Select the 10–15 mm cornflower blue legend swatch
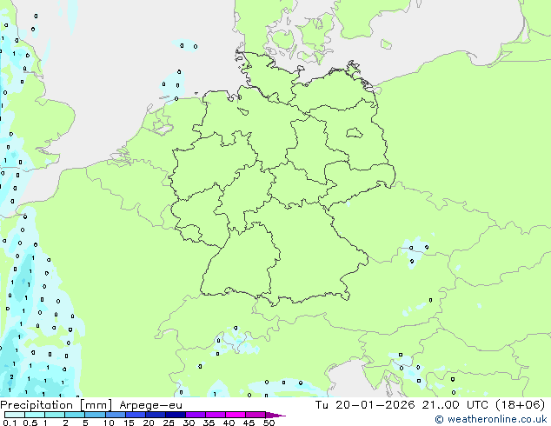The image size is (551, 426). (x=116, y=415)
